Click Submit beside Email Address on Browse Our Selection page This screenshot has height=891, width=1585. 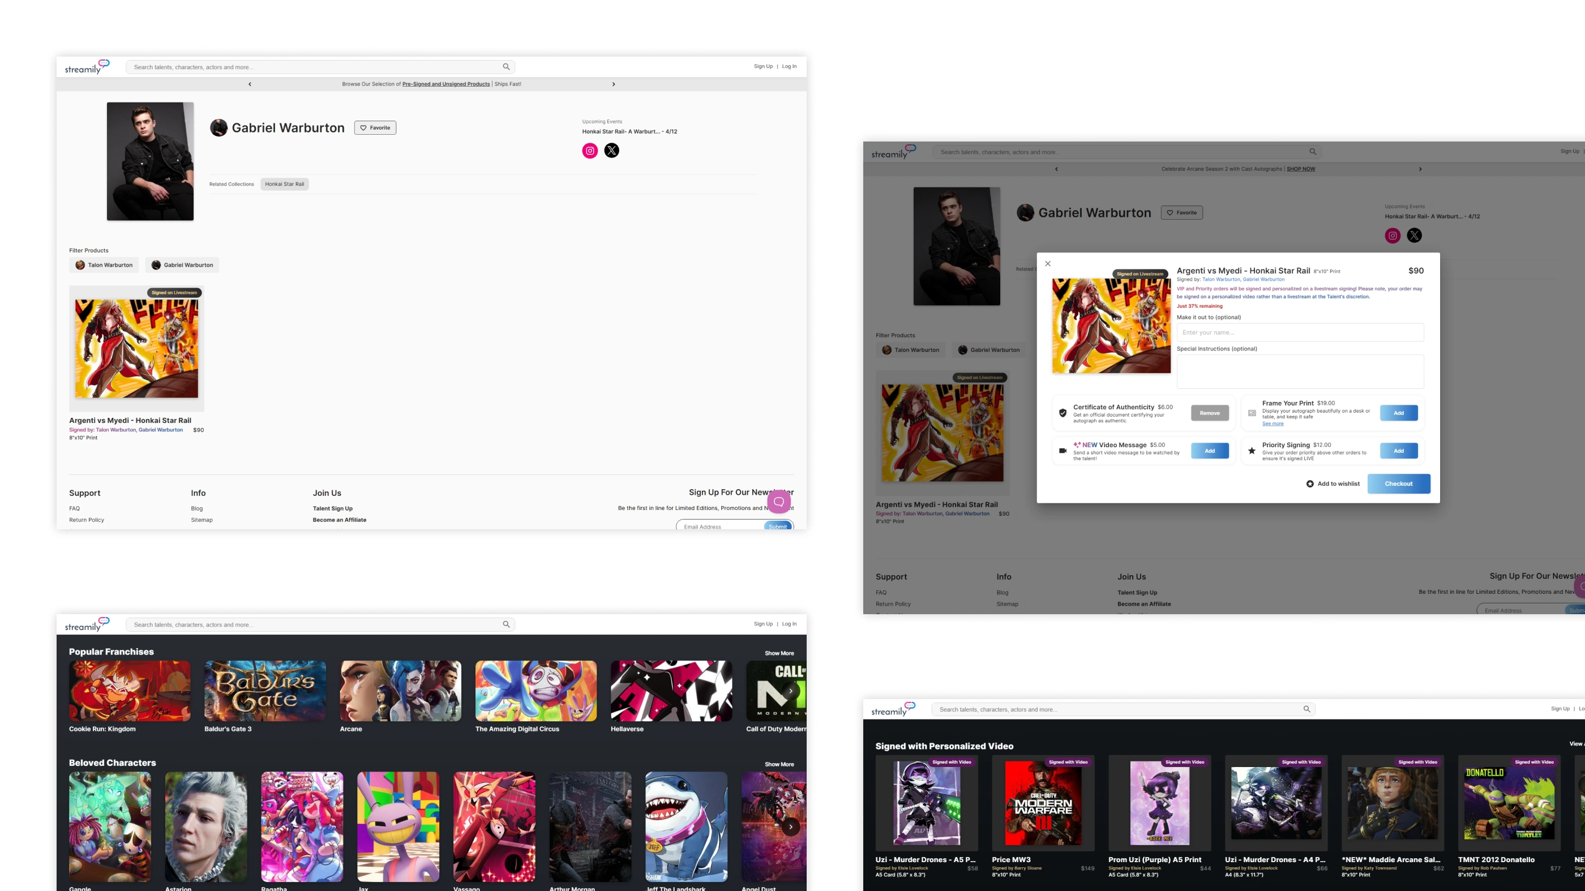(x=778, y=526)
